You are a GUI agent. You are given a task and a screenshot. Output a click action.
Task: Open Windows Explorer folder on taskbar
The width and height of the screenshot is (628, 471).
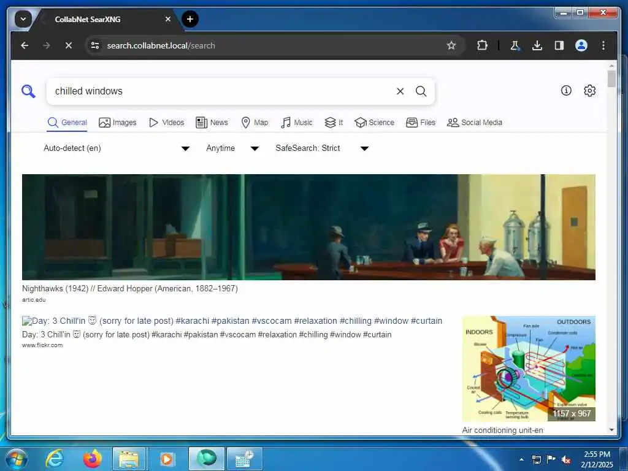tap(129, 459)
